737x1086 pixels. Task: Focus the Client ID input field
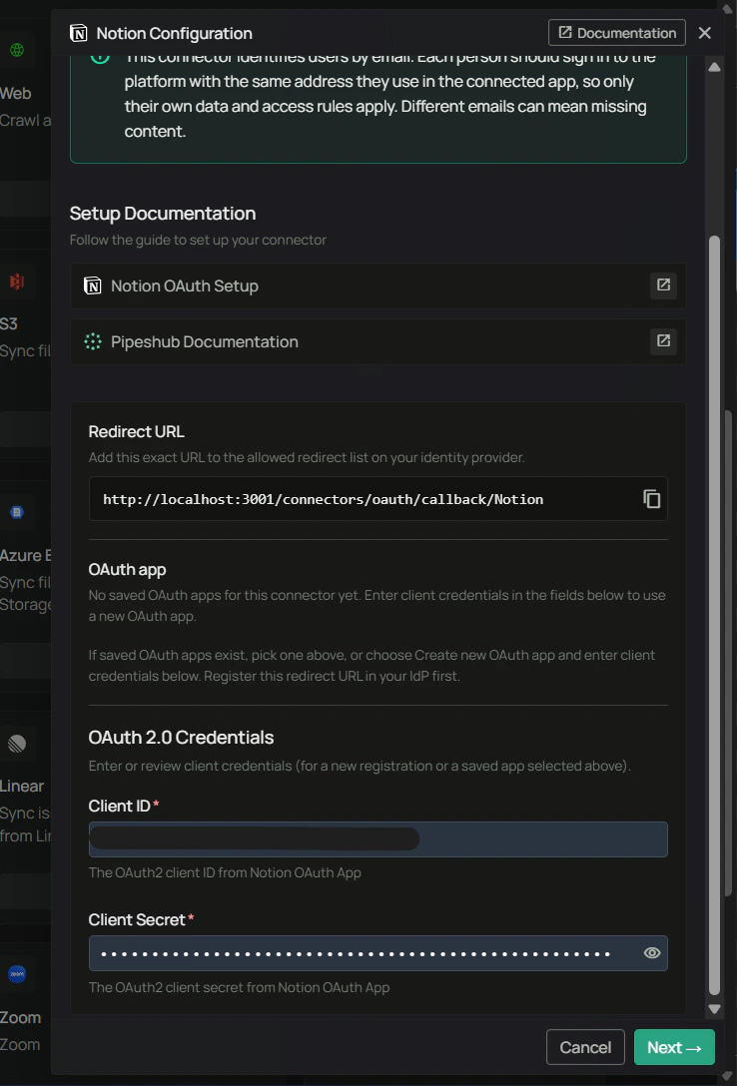pos(378,839)
